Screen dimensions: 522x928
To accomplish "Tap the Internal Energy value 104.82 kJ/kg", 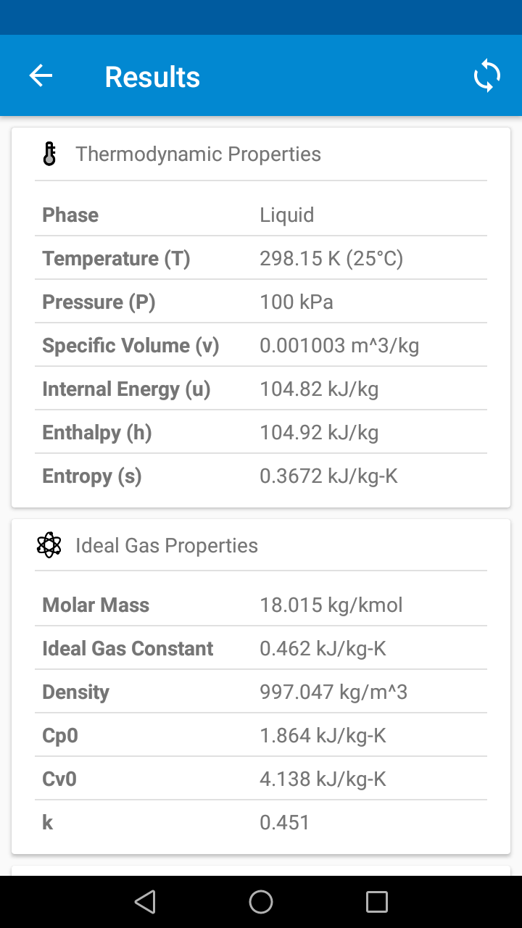I will (x=319, y=389).
